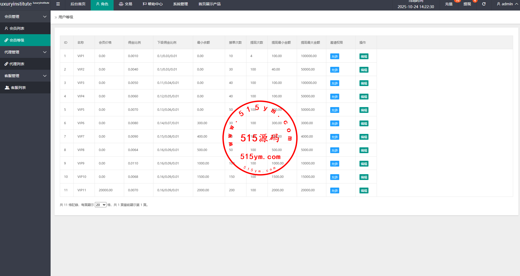Toggle the 允许 invite permission for VIP1
Image resolution: width=520 pixels, height=276 pixels.
(x=334, y=57)
